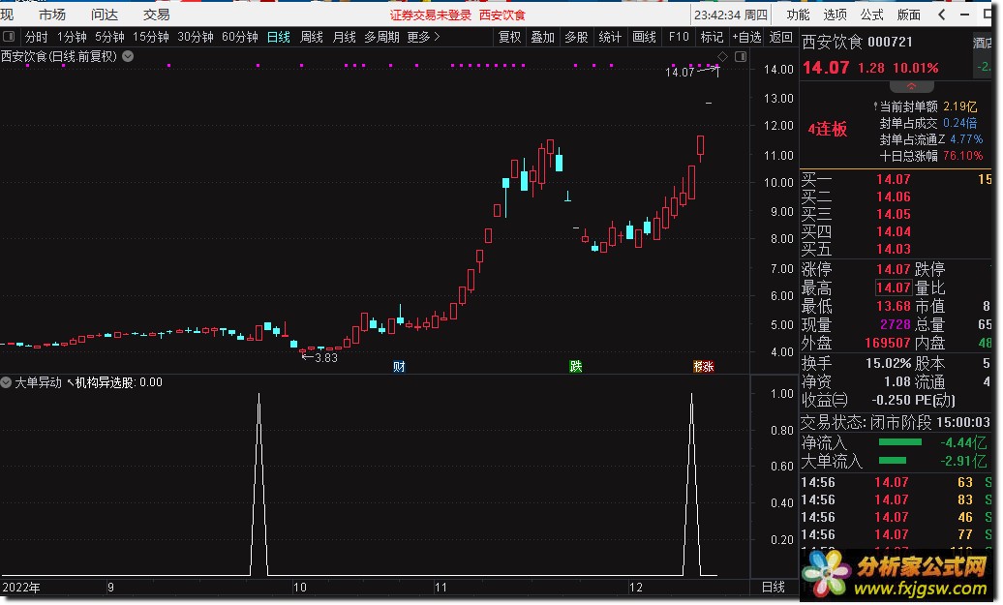Open the chart settings dropdown beside 西安饮食(日线.前复权)

[x=128, y=56]
